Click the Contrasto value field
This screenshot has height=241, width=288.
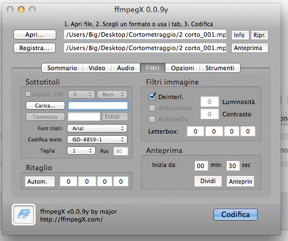pos(209,114)
